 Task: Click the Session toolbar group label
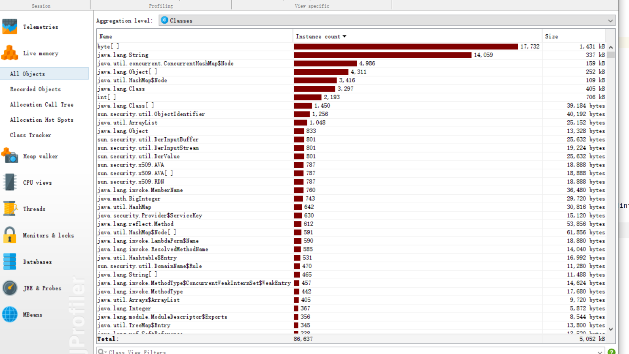click(x=41, y=6)
